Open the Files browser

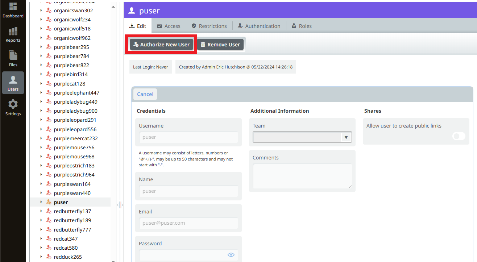(13, 58)
